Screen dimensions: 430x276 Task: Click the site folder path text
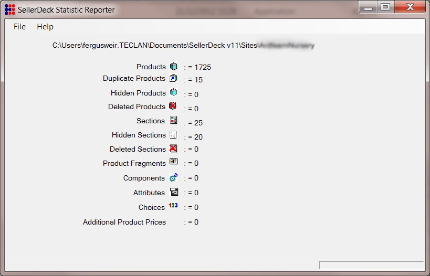(x=183, y=46)
